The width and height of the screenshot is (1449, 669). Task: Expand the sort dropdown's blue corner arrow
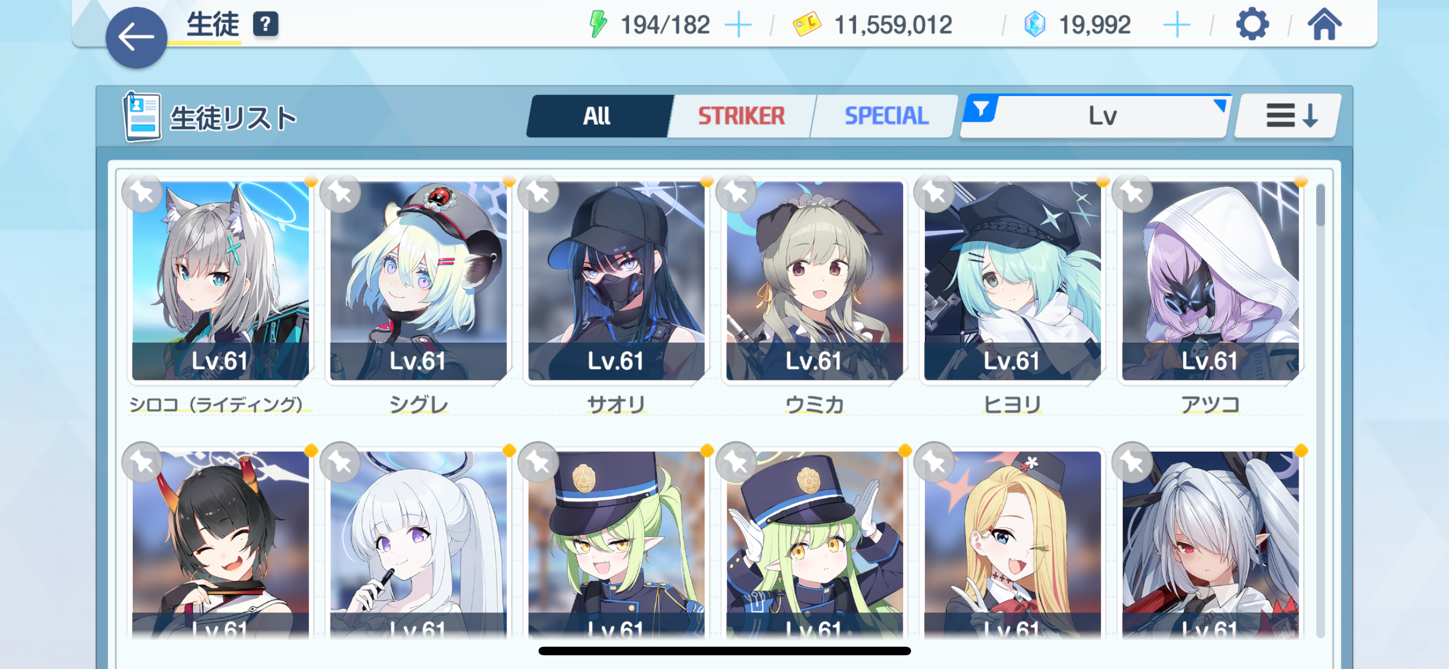click(x=1220, y=105)
